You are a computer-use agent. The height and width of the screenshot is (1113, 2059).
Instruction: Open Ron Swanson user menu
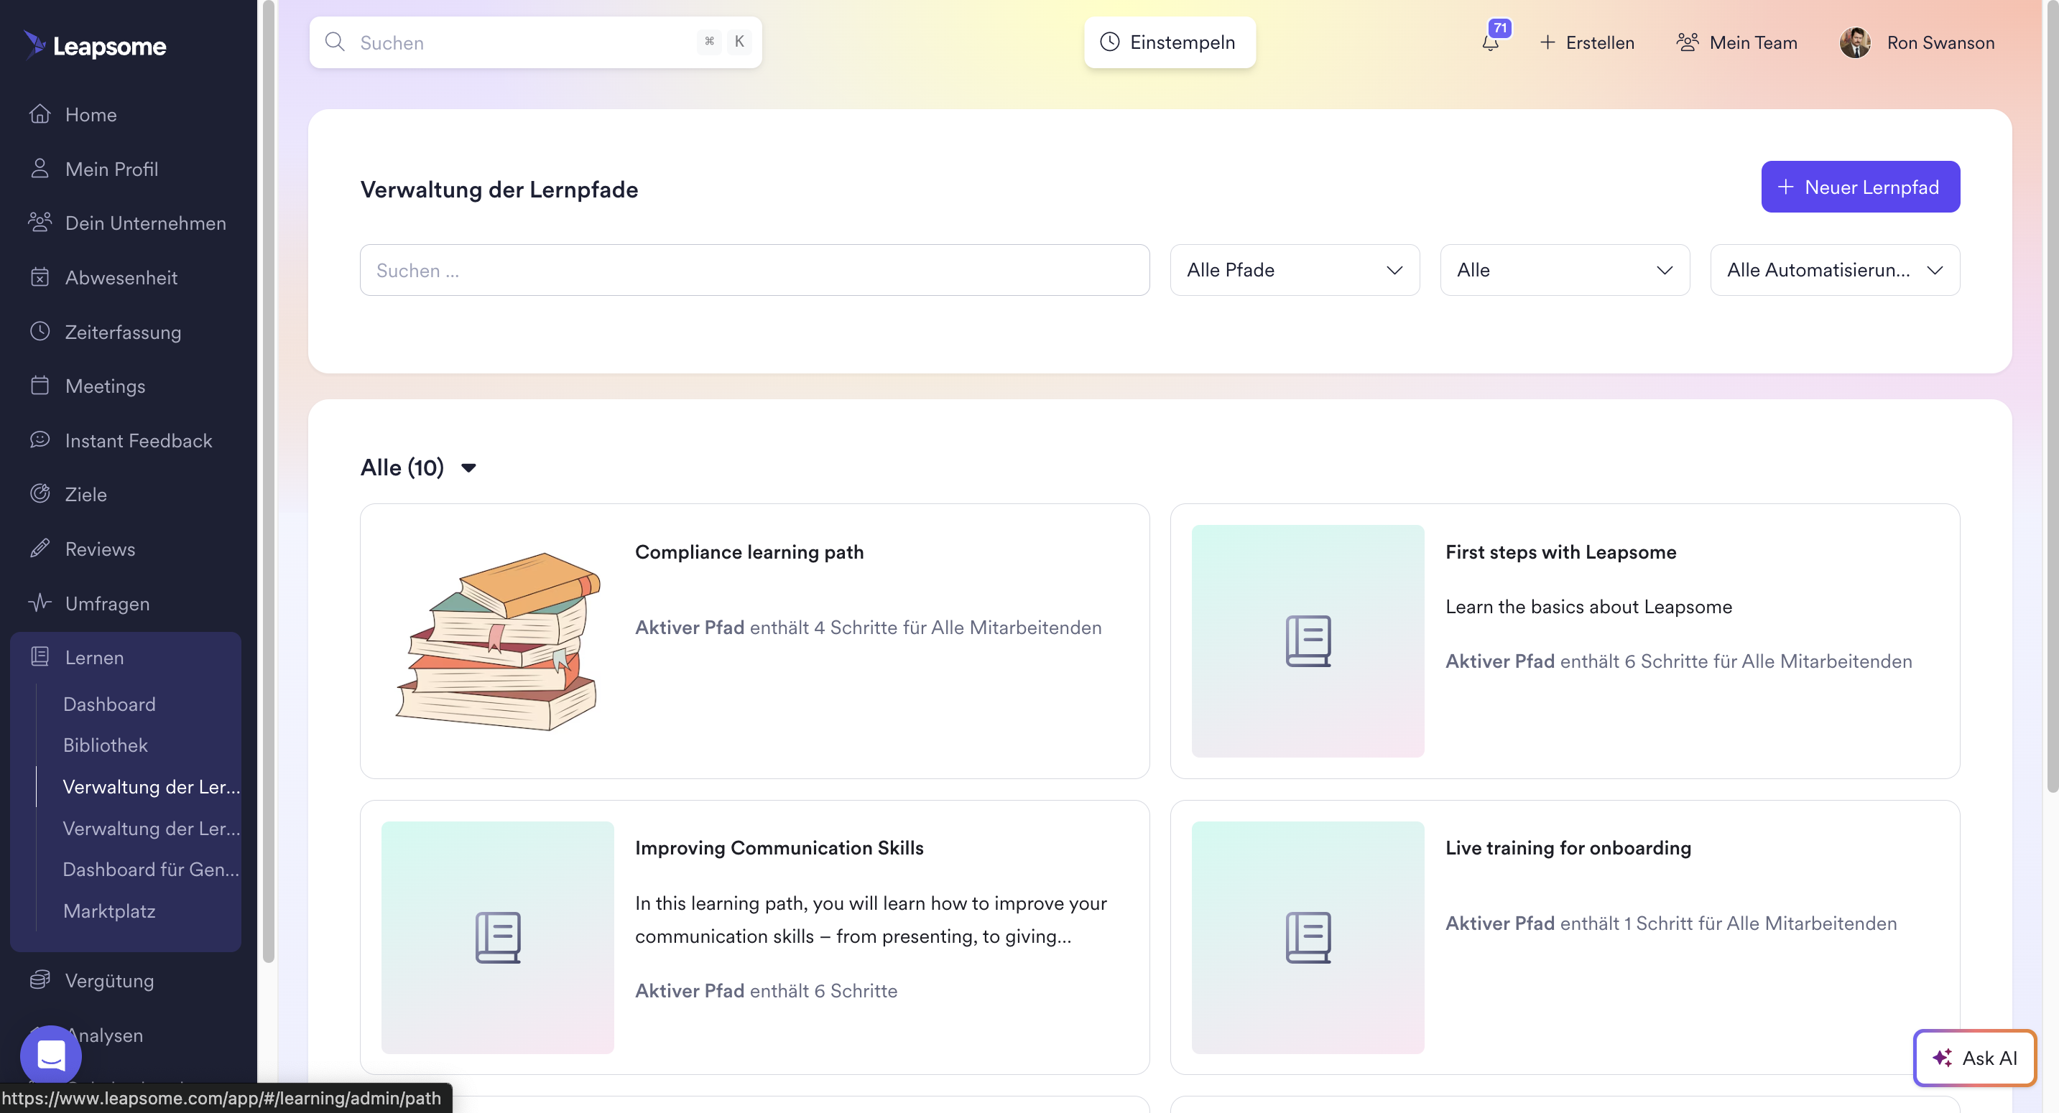coord(1917,42)
